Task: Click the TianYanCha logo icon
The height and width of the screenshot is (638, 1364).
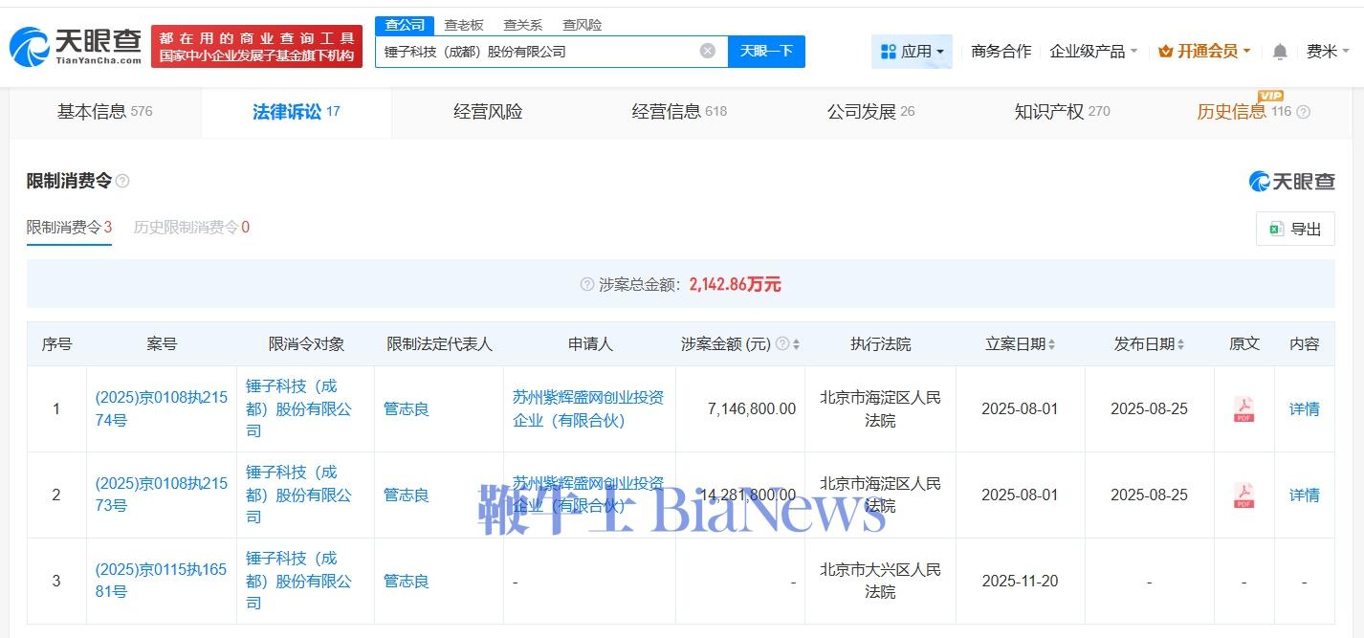Action: 29,46
